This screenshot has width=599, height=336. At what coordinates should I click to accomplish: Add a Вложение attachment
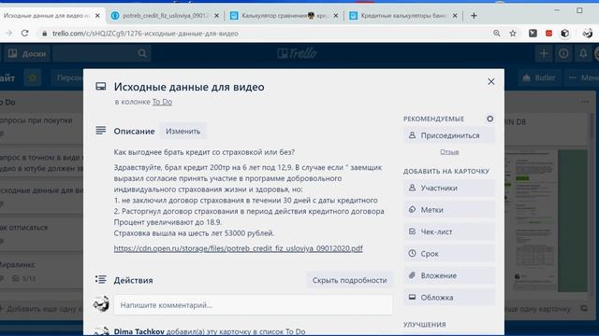449,275
